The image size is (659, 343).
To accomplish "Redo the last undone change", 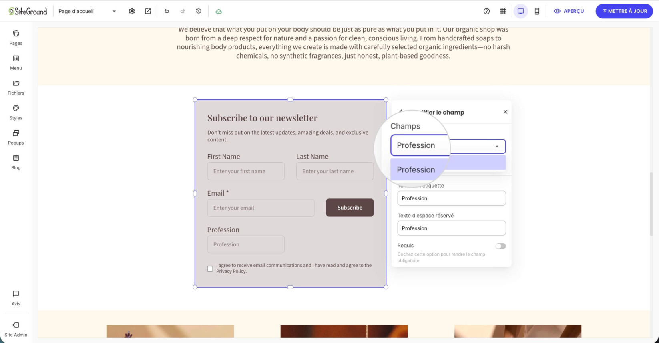I will pos(183,11).
